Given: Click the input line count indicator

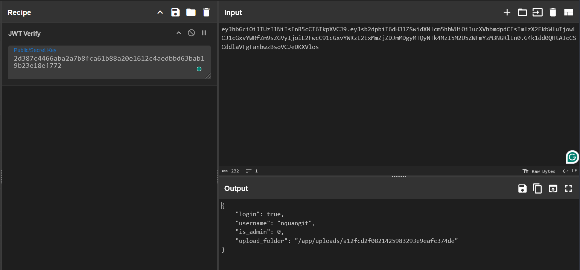Looking at the screenshot, I should click(252, 171).
